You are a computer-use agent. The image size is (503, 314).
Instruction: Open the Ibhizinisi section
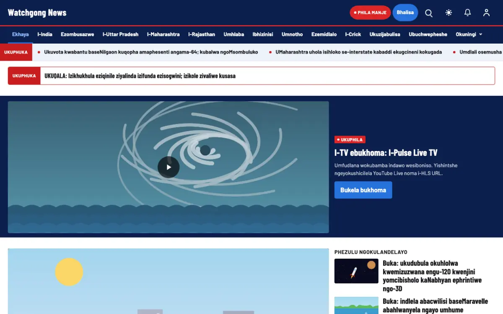coord(263,34)
